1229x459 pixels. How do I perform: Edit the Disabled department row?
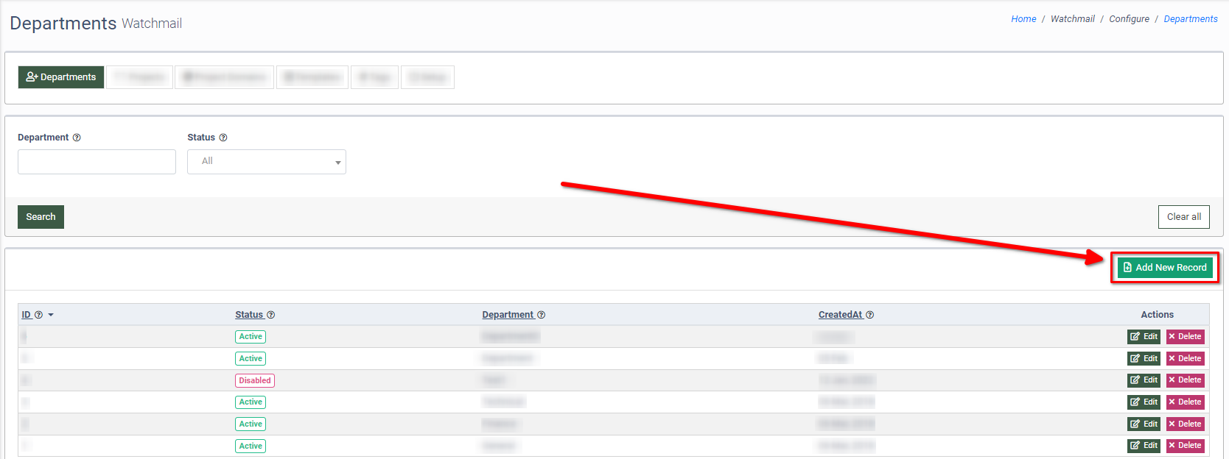tap(1144, 380)
